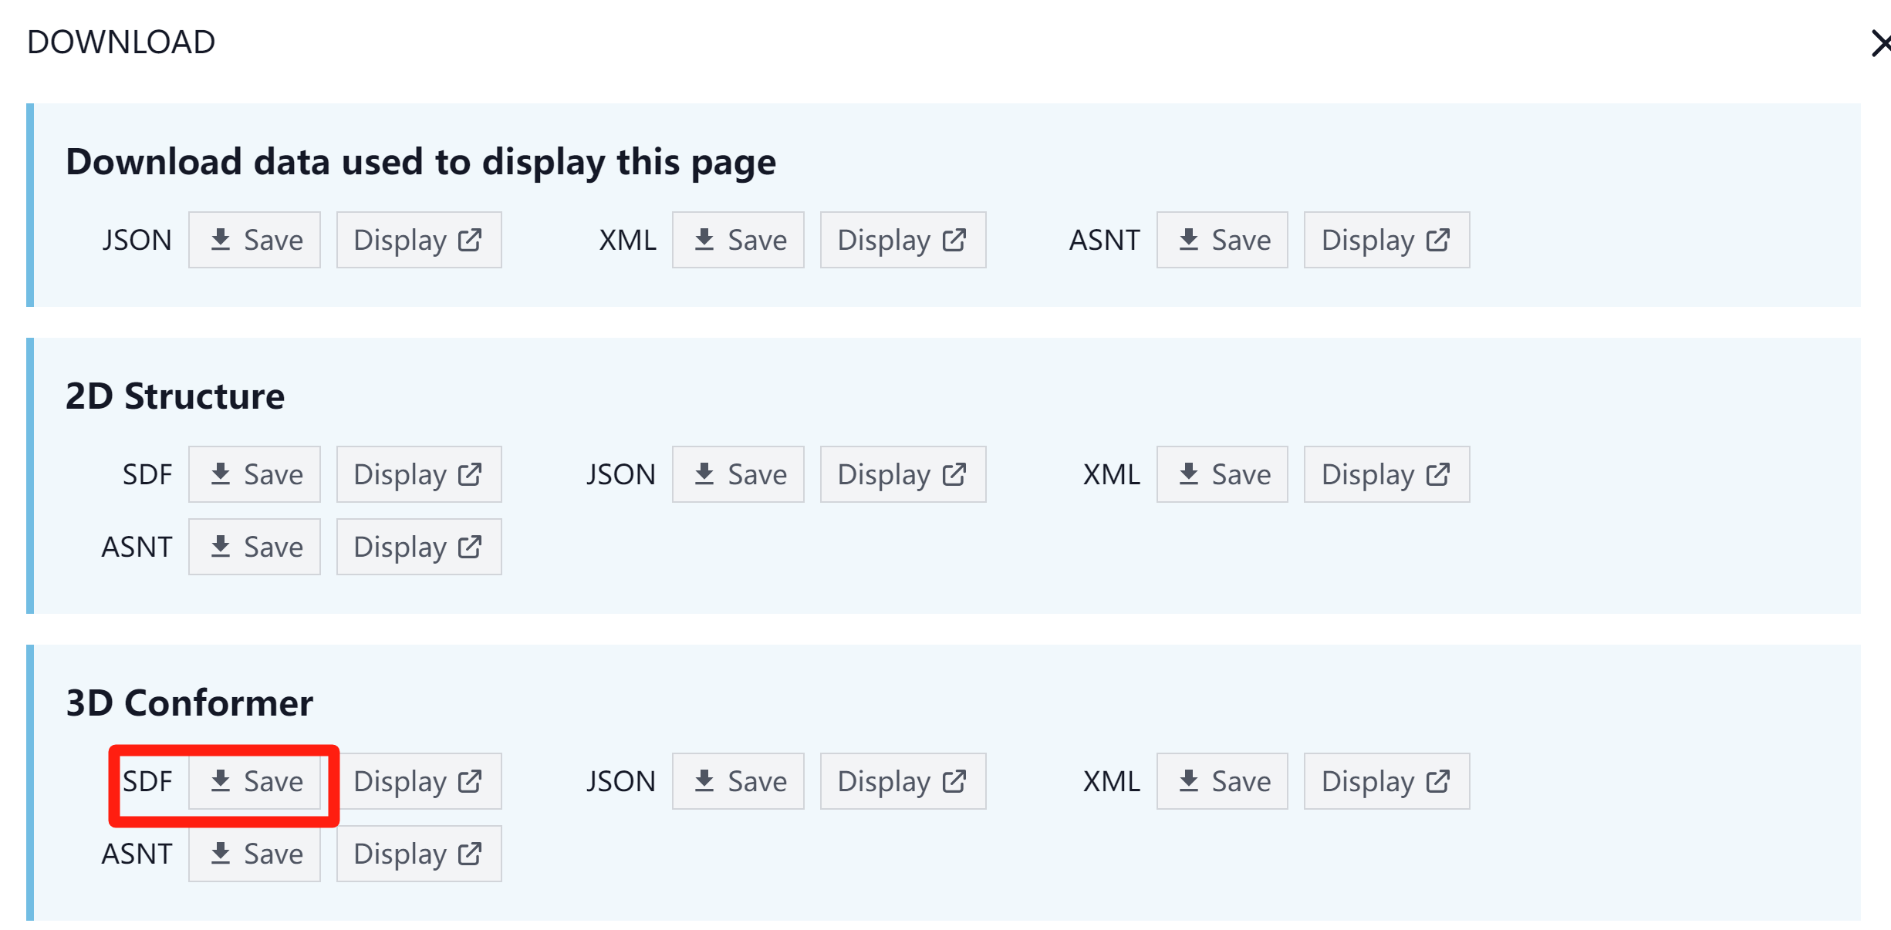The height and width of the screenshot is (930, 1891).
Task: Display page data XML externally
Action: click(x=903, y=240)
